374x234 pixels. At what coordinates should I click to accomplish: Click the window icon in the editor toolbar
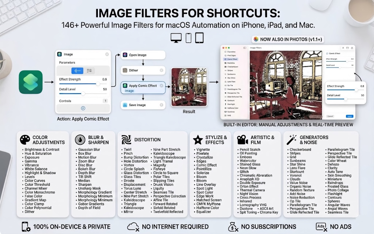click(347, 48)
